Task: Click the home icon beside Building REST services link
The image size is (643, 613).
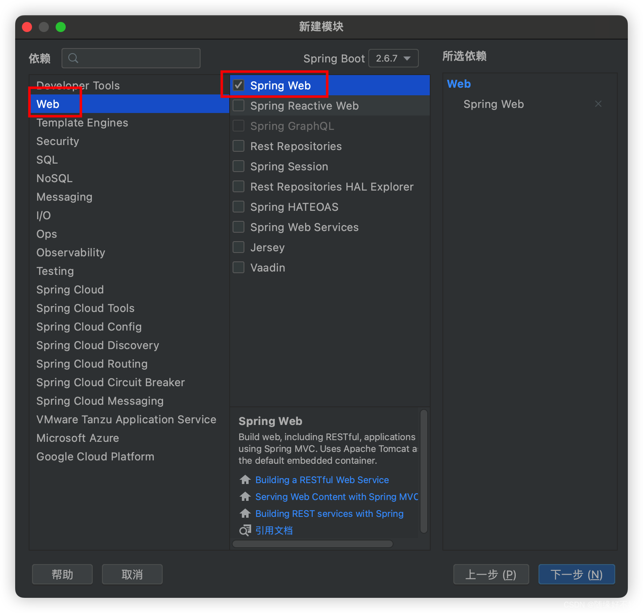Action: pyautogui.click(x=245, y=513)
